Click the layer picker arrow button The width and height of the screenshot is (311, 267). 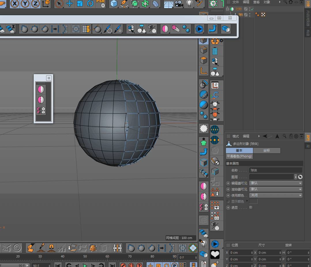tap(300, 177)
